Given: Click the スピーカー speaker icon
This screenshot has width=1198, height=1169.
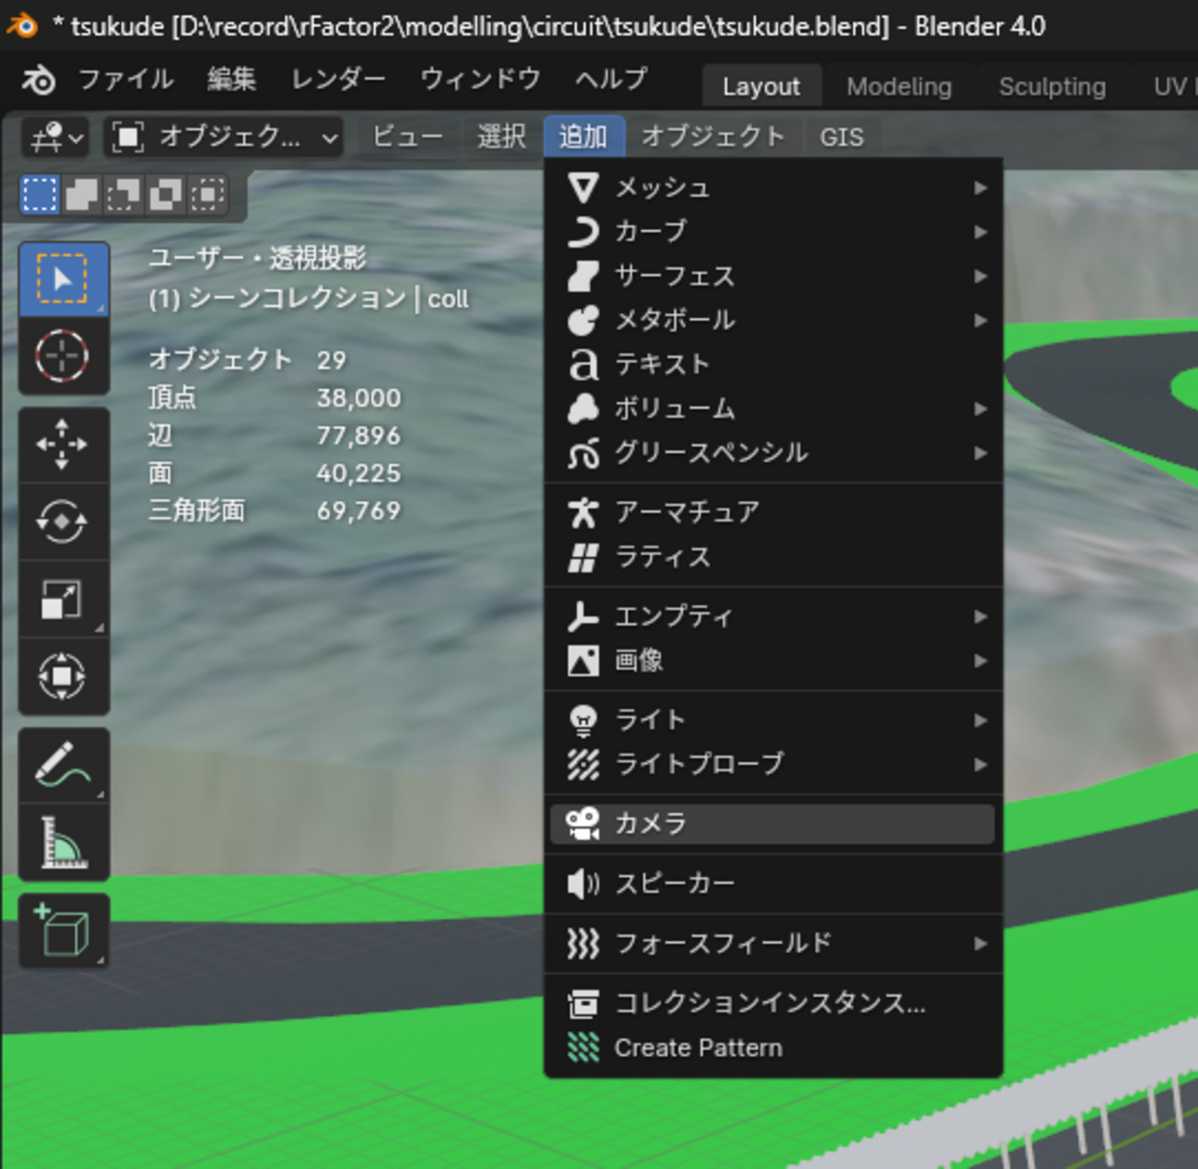Looking at the screenshot, I should (x=583, y=884).
